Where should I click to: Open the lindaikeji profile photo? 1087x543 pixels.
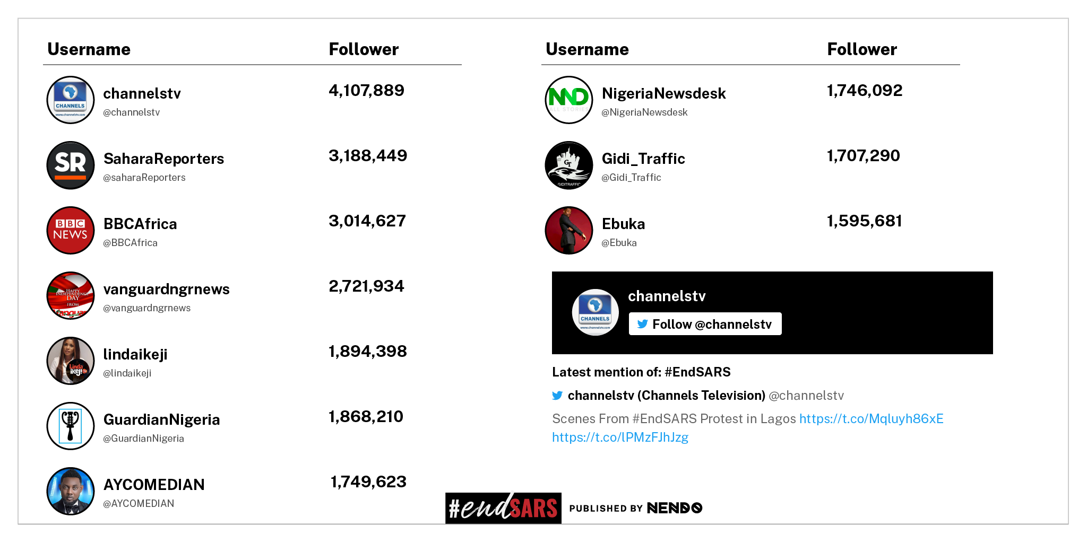71,361
